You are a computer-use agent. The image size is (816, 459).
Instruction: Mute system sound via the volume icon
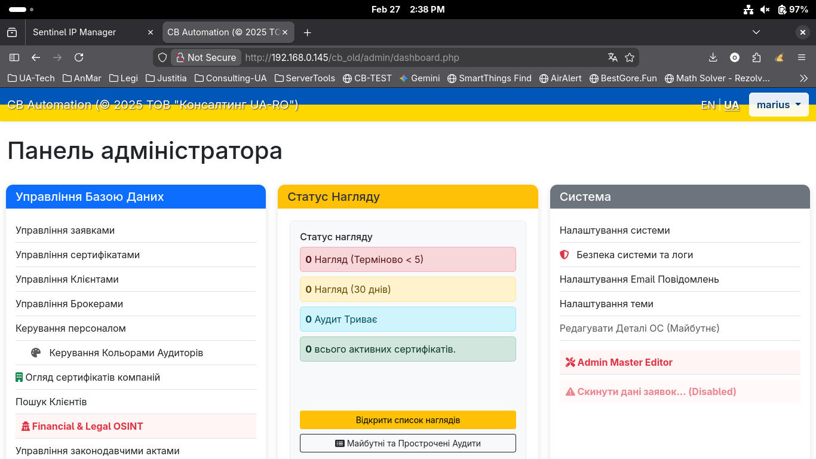tap(765, 9)
